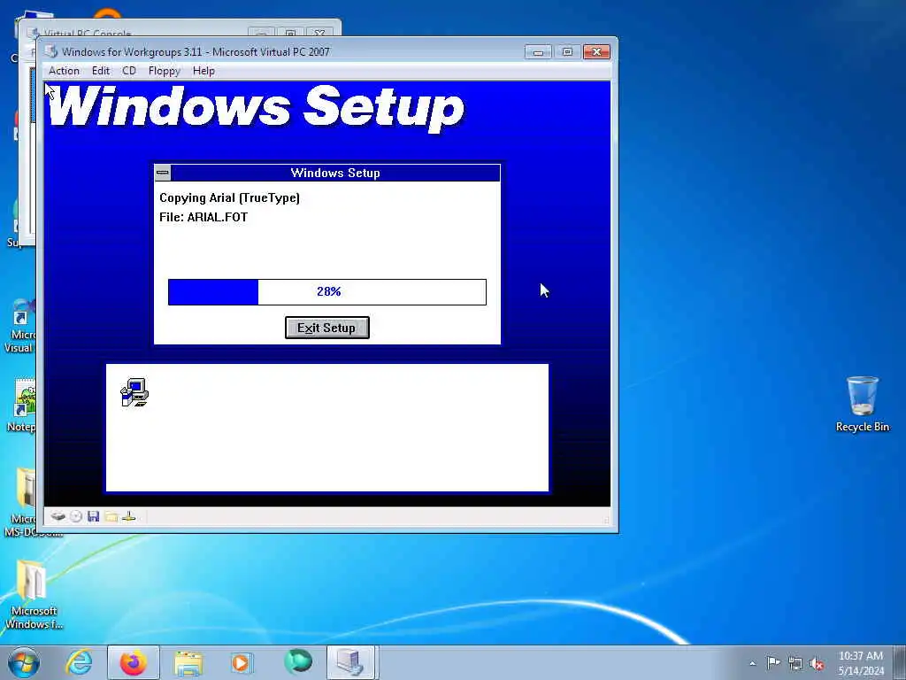Open the Windows Setup dialog control-menu box
This screenshot has width=906, height=680.
pyautogui.click(x=163, y=173)
